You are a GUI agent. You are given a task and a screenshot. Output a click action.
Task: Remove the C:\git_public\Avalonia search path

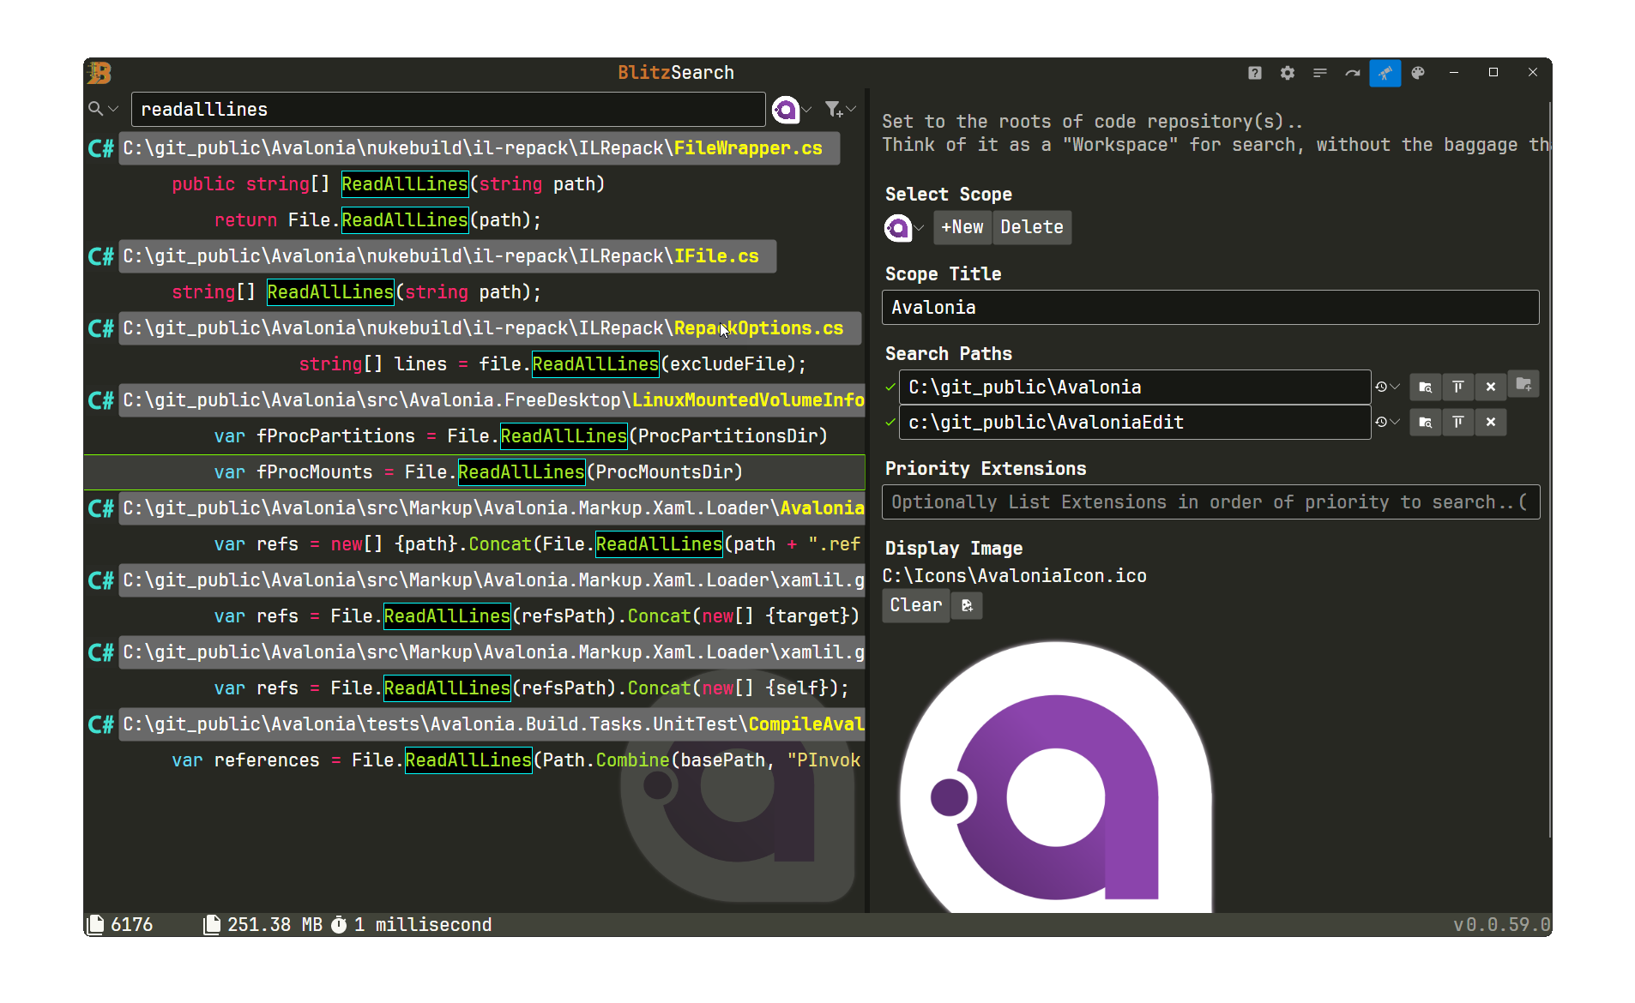pos(1491,387)
